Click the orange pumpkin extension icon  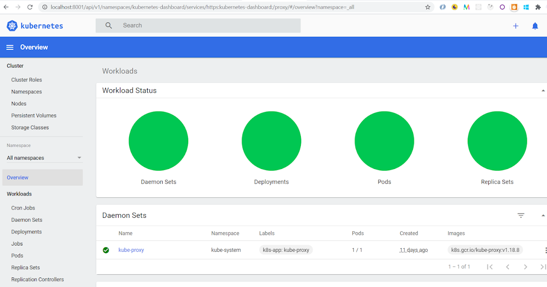point(515,7)
